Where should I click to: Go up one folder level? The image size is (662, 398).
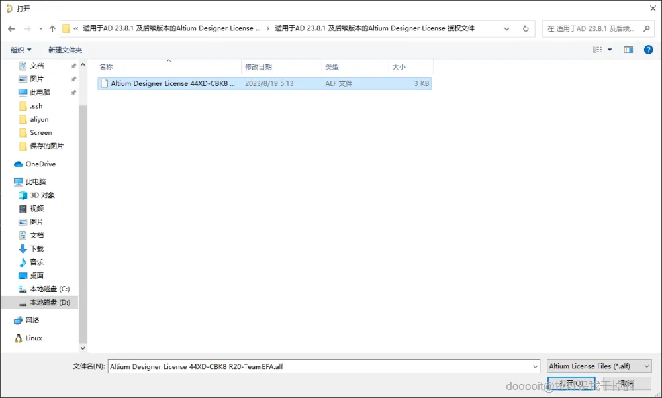click(x=52, y=28)
